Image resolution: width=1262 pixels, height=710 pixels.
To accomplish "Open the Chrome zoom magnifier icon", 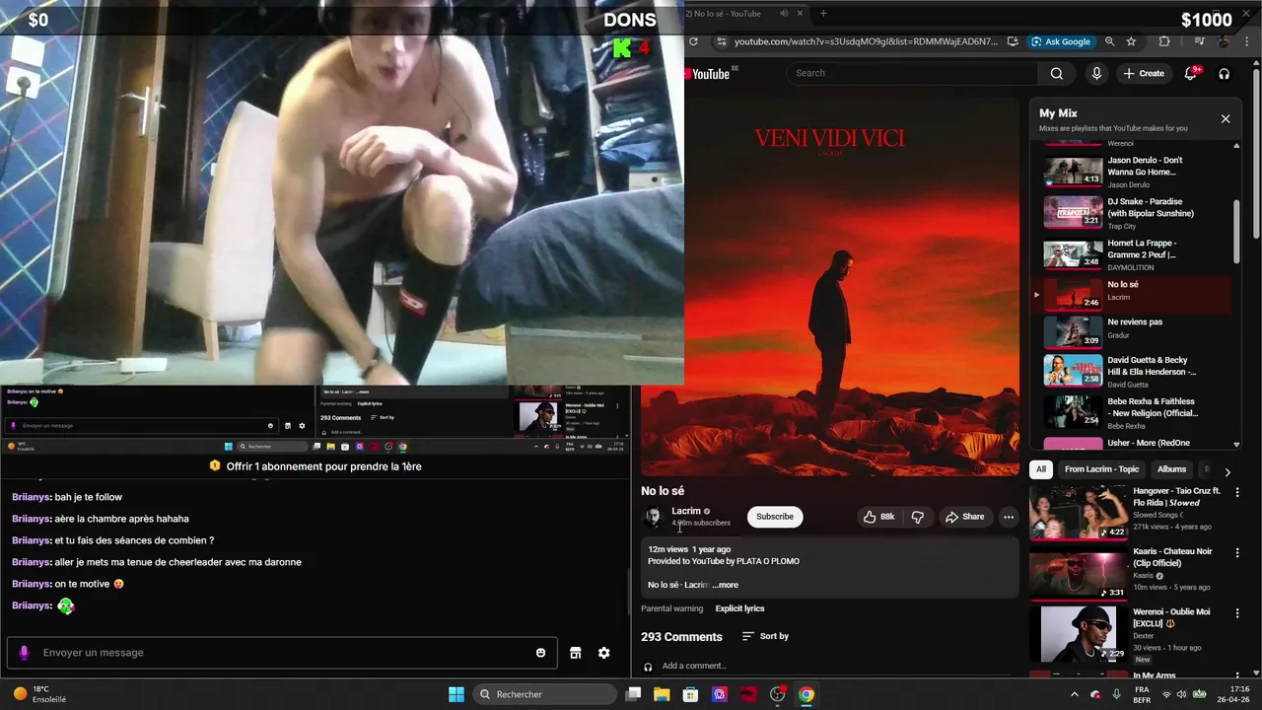I will point(1109,41).
